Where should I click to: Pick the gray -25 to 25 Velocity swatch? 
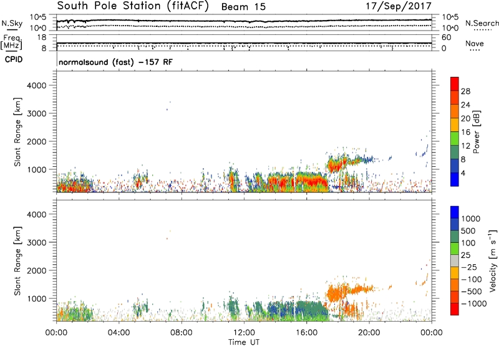pyautogui.click(x=455, y=261)
